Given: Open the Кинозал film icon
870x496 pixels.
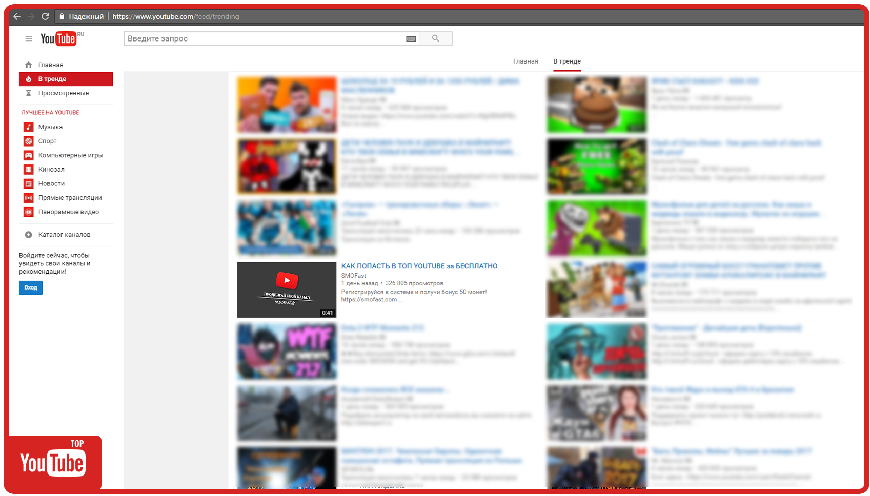Looking at the screenshot, I should point(29,170).
